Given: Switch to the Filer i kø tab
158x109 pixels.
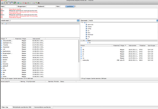Looking at the screenshot, I should [6, 107].
